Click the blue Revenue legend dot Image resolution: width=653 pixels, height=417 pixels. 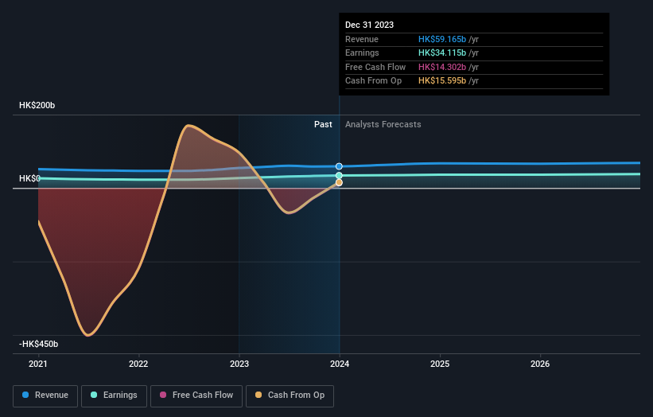[25, 395]
